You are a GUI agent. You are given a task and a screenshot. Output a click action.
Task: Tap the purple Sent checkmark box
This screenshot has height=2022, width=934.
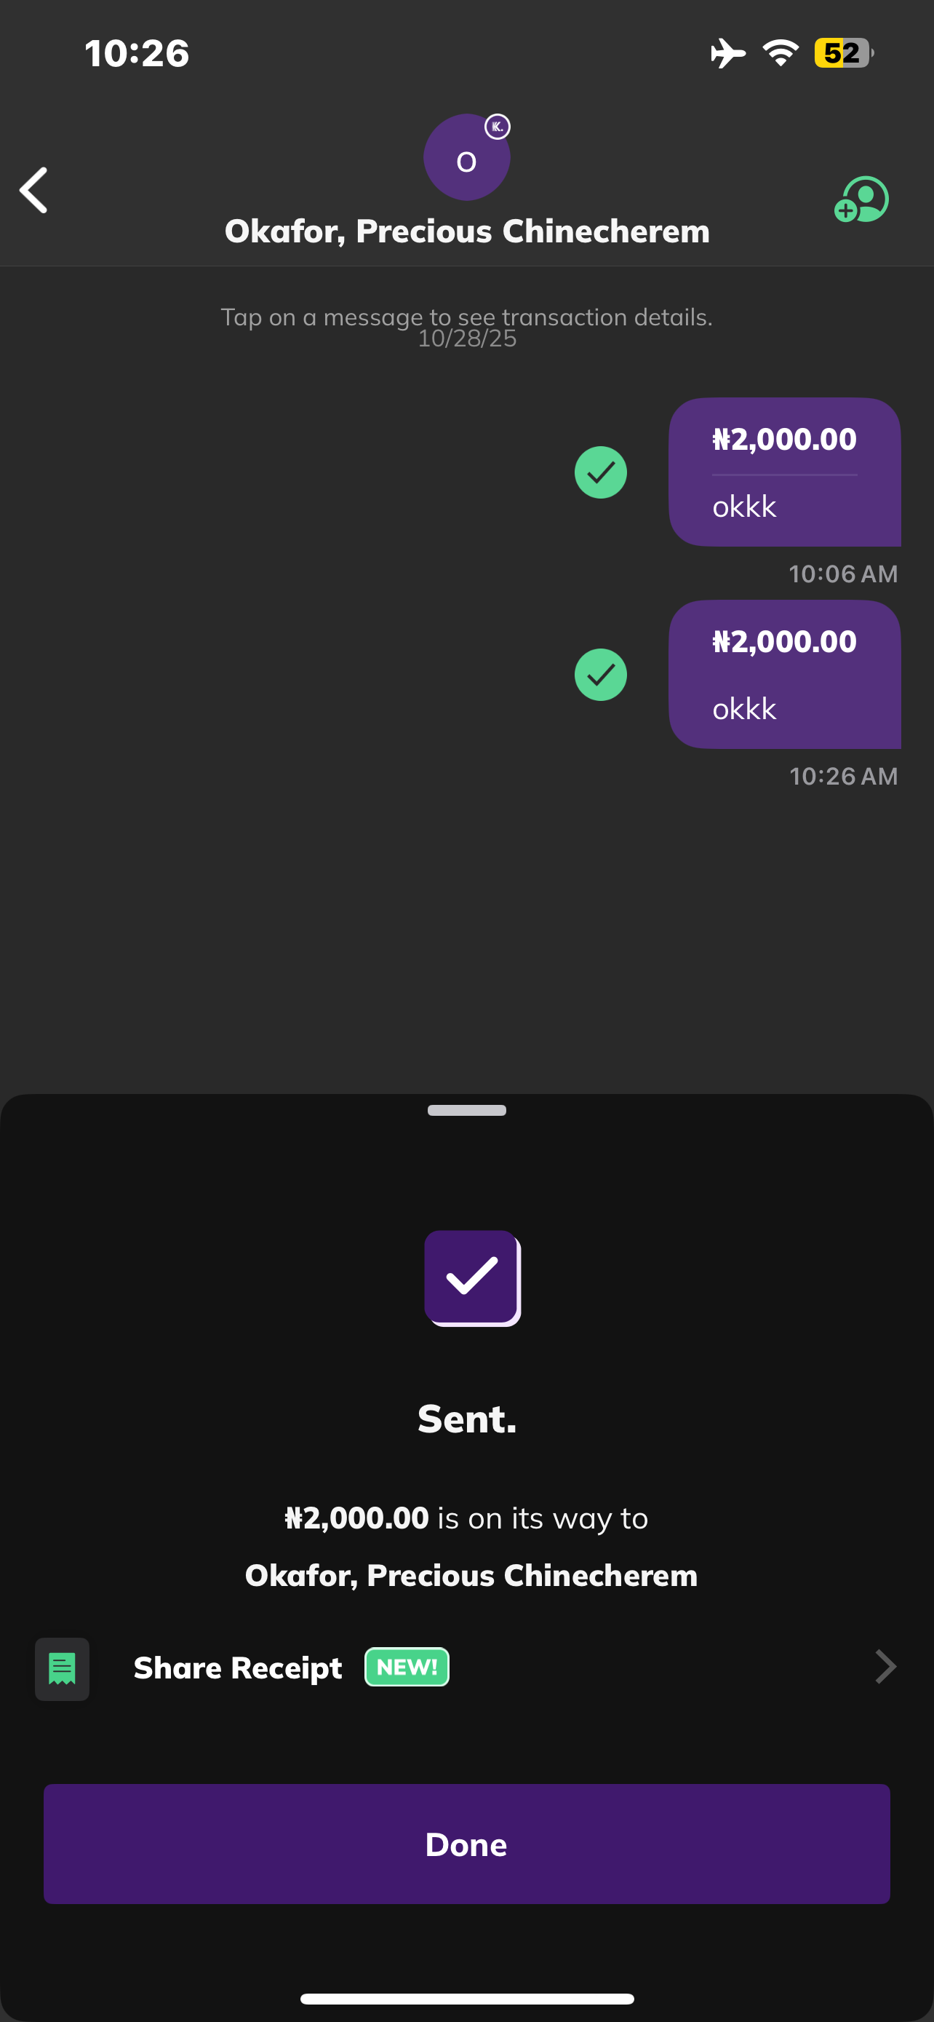[471, 1278]
